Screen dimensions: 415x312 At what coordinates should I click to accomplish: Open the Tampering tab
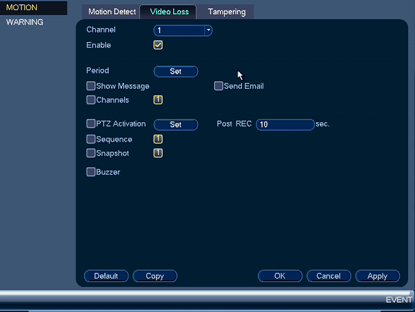tap(227, 12)
